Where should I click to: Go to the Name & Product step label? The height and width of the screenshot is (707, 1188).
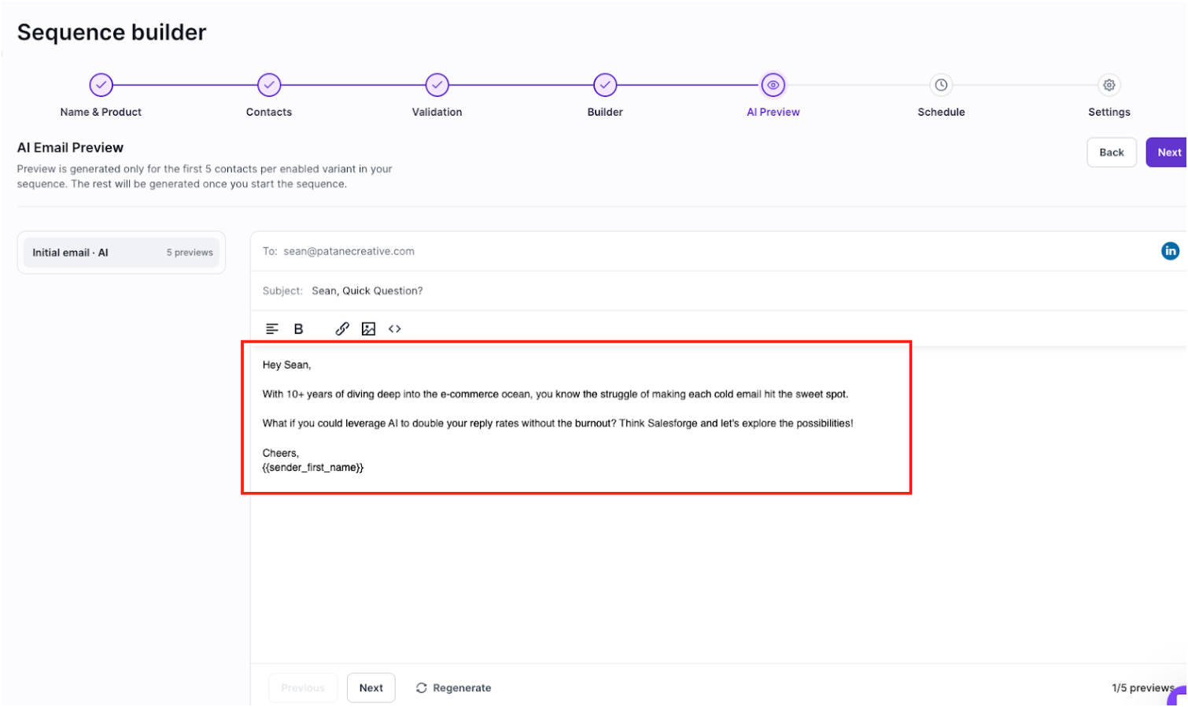[101, 112]
